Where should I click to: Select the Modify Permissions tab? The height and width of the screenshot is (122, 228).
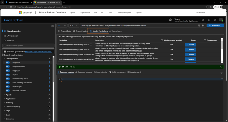pyautogui.click(x=99, y=31)
